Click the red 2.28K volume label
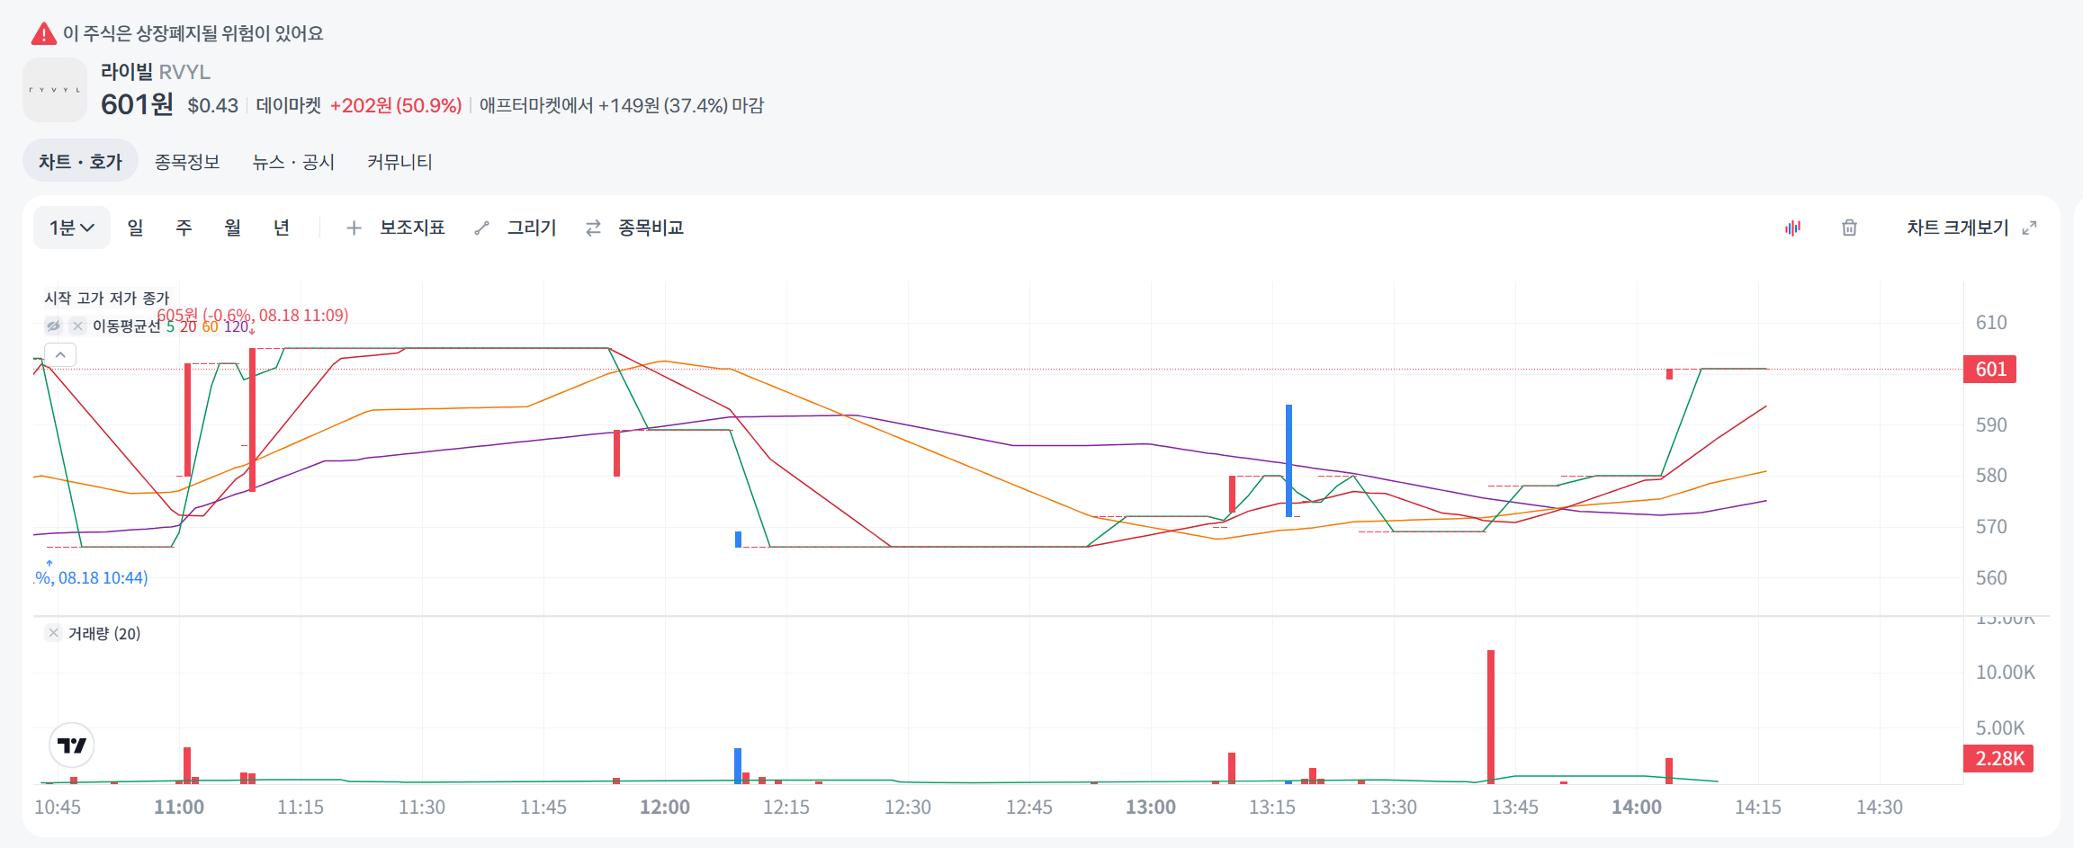Image resolution: width=2083 pixels, height=848 pixels. tap(1998, 758)
